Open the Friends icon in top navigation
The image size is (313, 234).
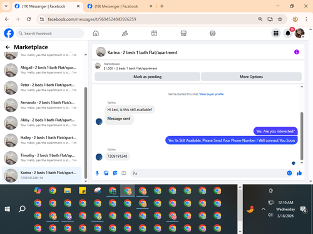coord(125,33)
